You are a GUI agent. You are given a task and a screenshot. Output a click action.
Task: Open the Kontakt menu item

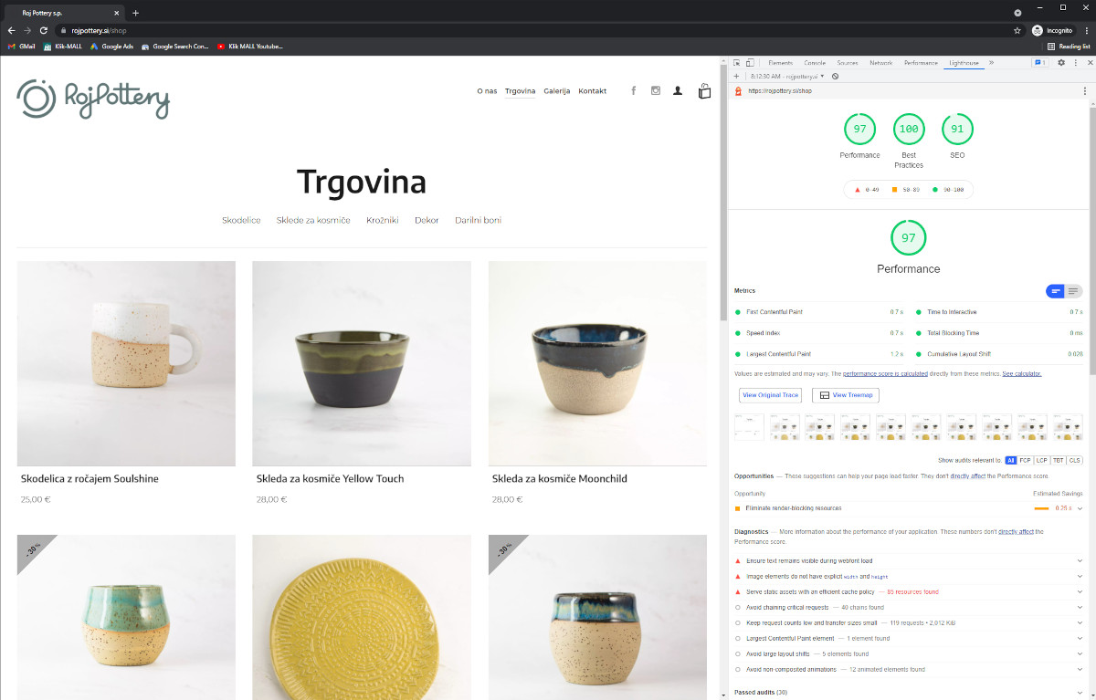coord(592,91)
